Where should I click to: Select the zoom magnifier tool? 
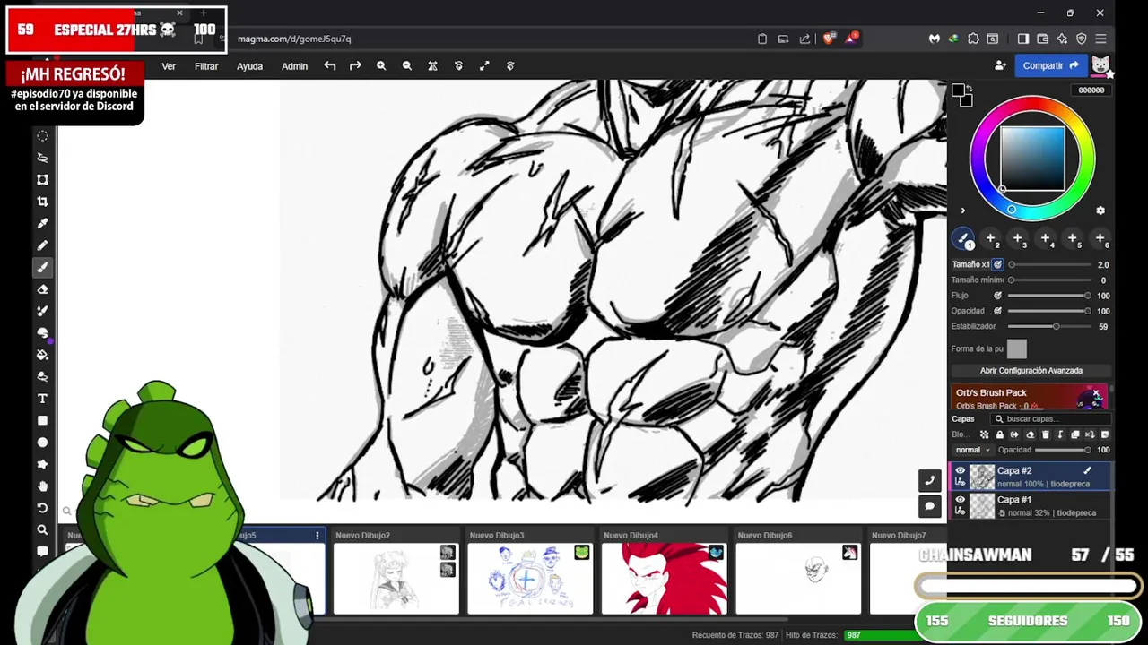42,530
